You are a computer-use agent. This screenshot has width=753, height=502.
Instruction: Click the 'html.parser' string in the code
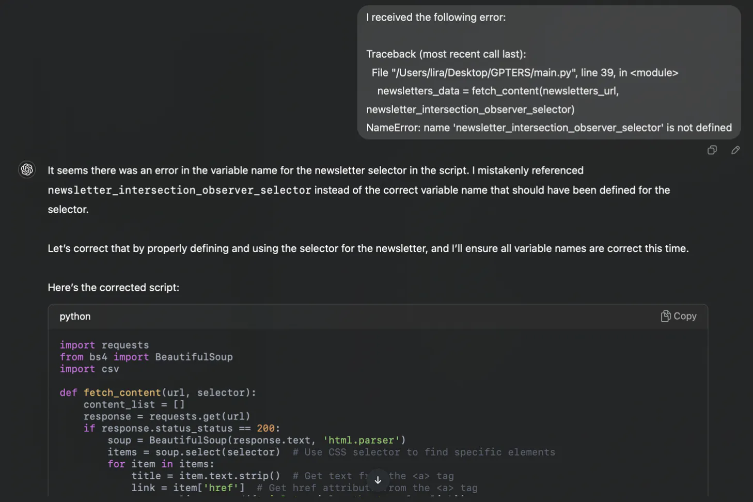pos(362,440)
